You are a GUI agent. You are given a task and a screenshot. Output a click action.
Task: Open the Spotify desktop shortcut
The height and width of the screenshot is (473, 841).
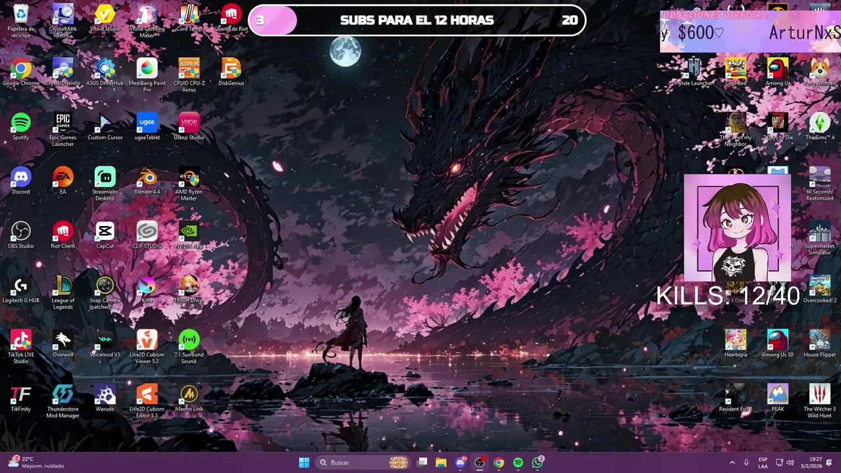click(x=21, y=123)
